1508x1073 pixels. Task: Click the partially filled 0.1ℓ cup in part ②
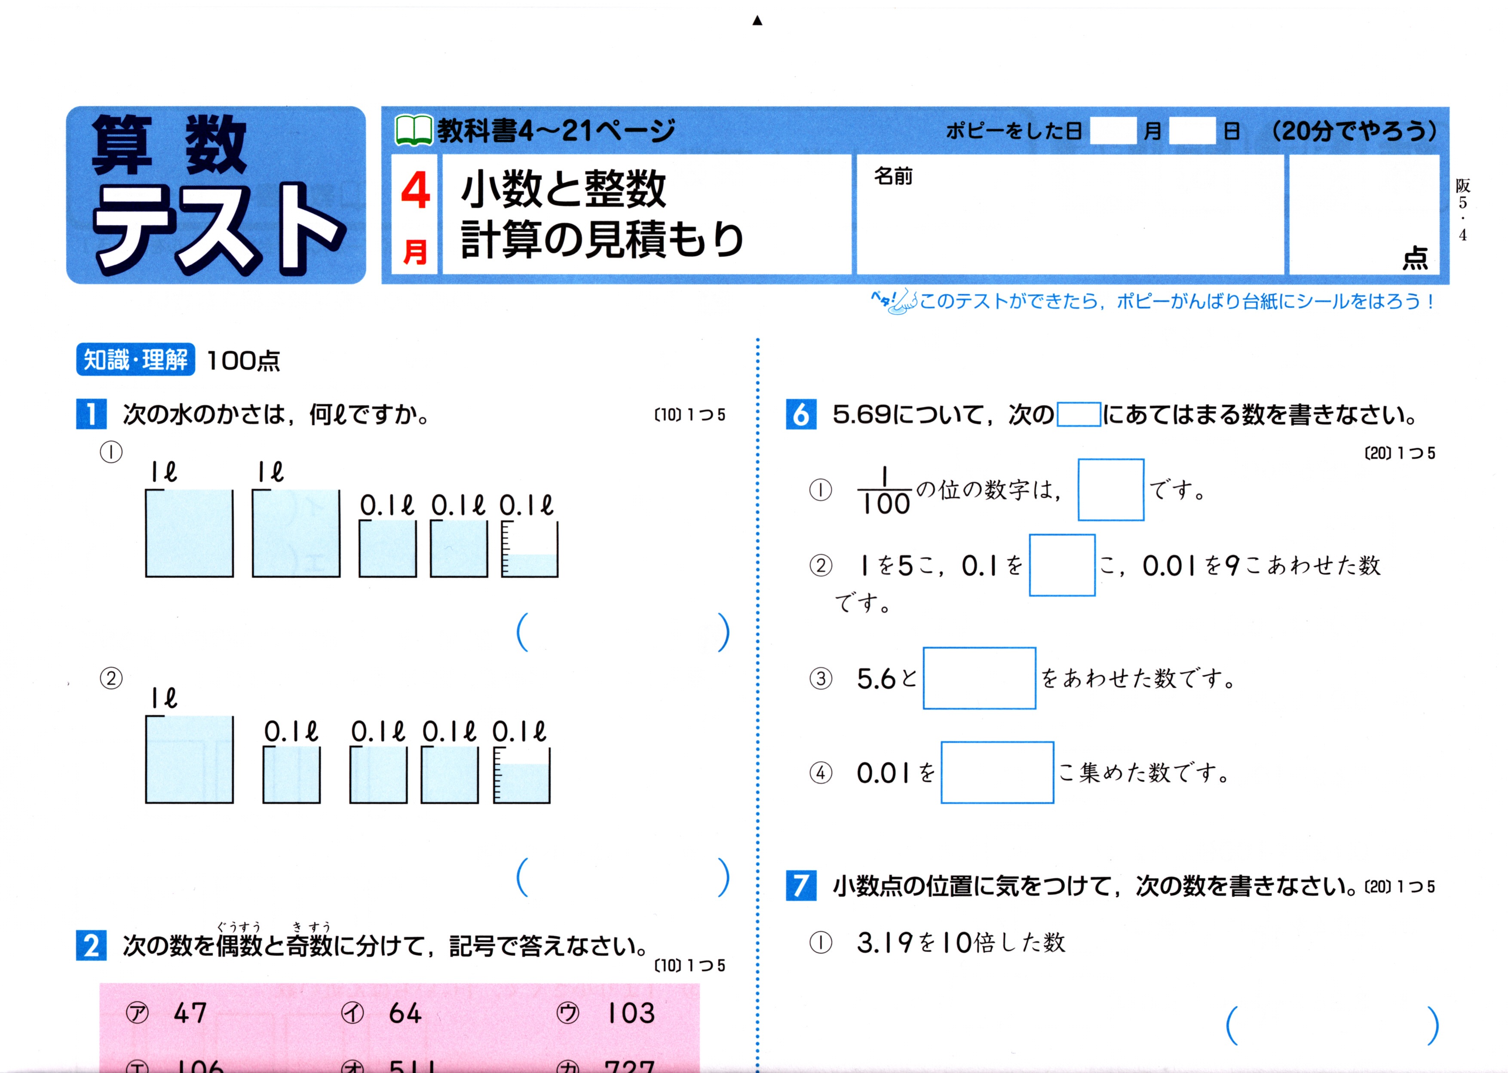(522, 775)
